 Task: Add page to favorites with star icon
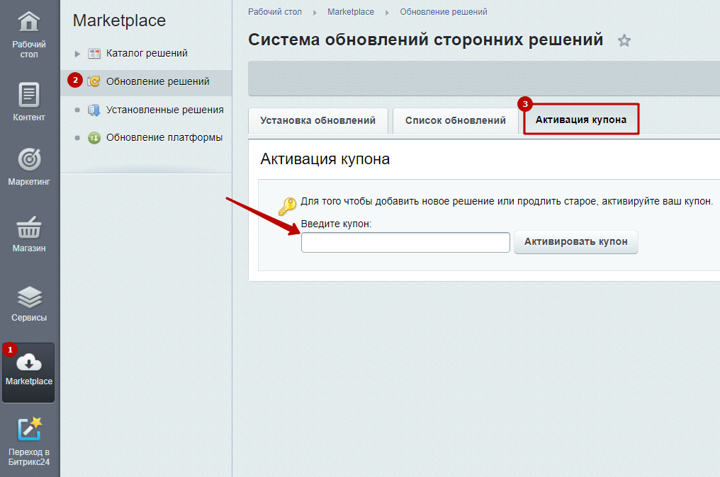[624, 40]
